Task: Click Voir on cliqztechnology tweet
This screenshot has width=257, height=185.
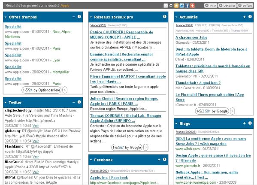Action: [36, 126]
